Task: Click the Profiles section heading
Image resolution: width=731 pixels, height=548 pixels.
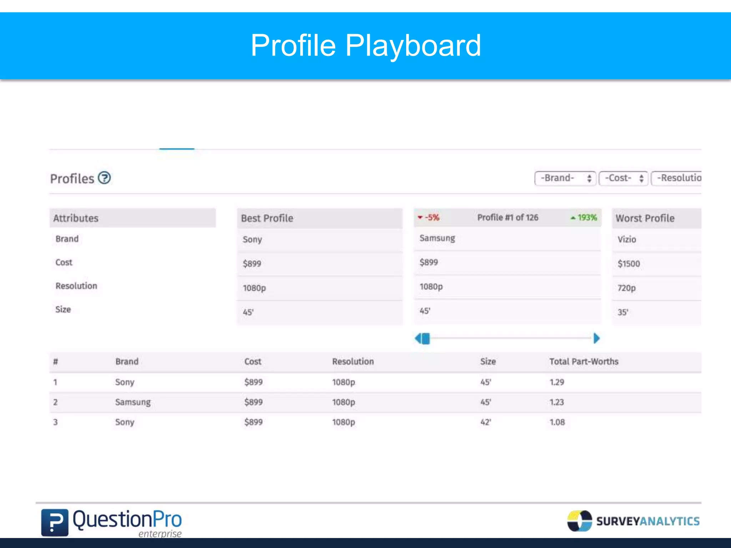Action: click(x=72, y=178)
